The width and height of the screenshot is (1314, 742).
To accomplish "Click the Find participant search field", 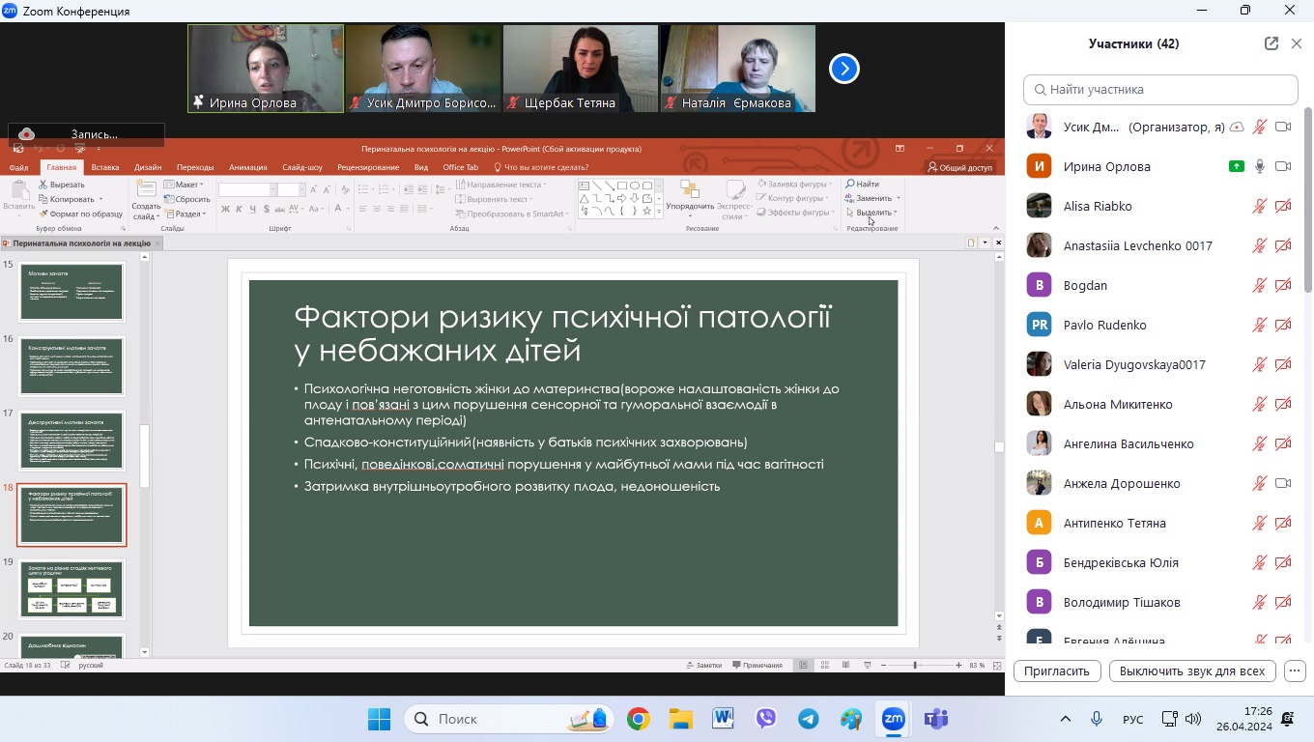I will click(1160, 89).
